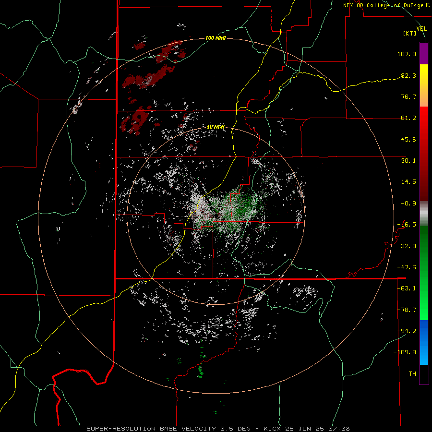Image resolution: width=432 pixels, height=432 pixels.
Task: Click the -16.5 velocity scale value
Action: 407,225
